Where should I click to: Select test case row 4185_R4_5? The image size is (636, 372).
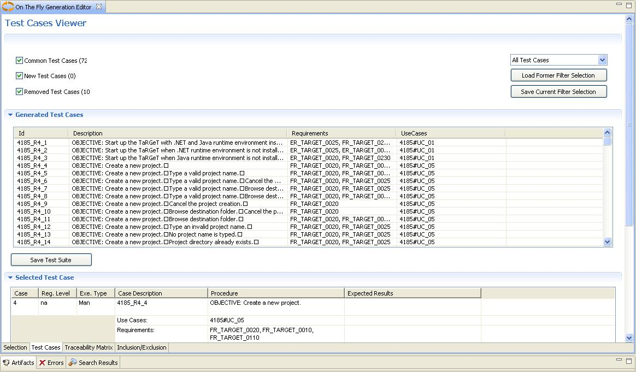pyautogui.click(x=308, y=173)
